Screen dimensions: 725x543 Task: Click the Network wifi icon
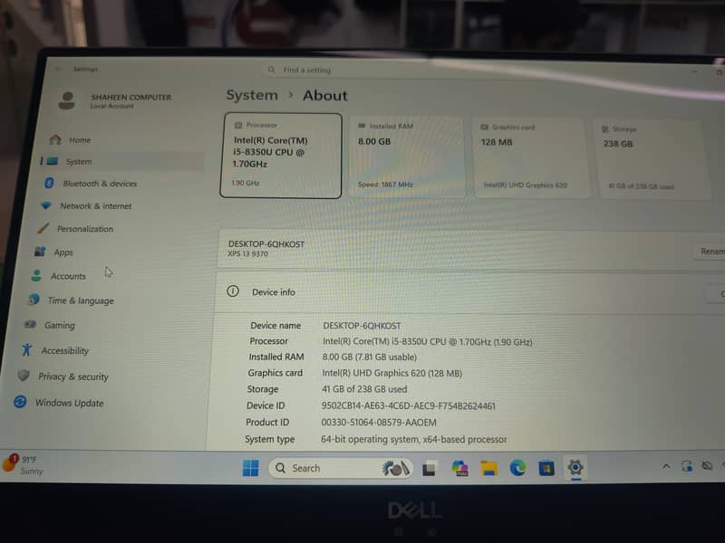46,205
